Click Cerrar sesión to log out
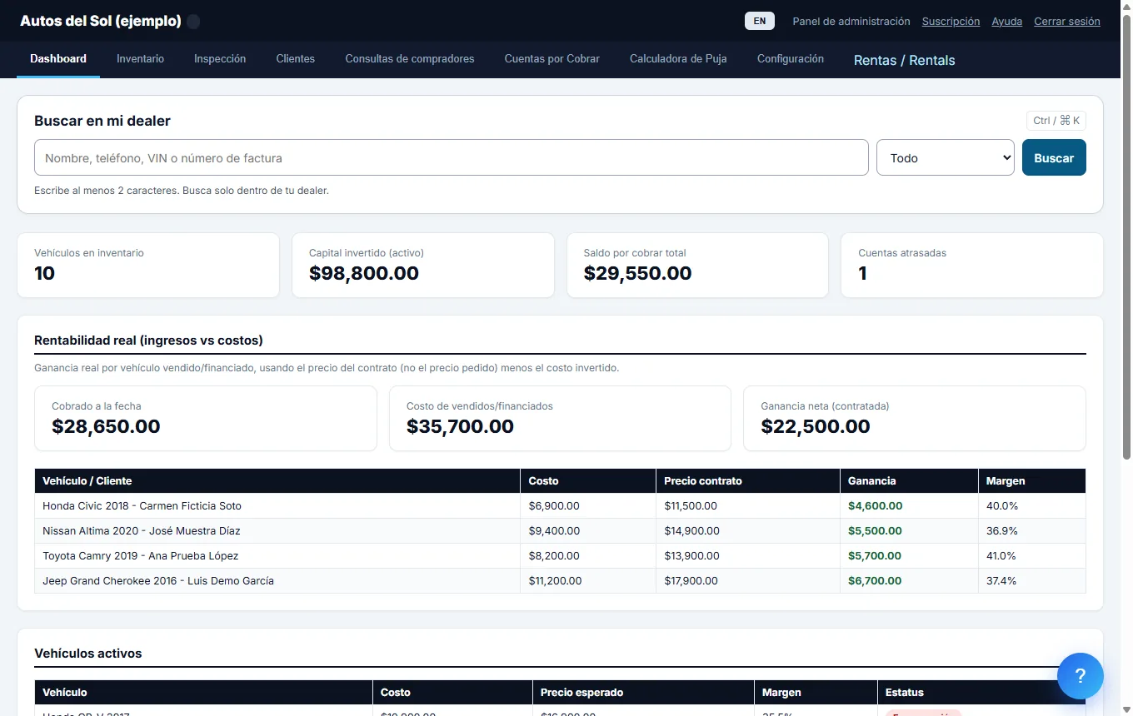This screenshot has width=1133, height=716. (1067, 22)
